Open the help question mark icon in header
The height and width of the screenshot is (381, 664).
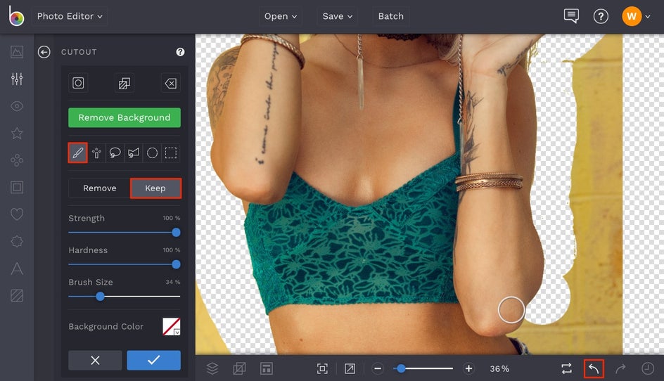point(601,16)
